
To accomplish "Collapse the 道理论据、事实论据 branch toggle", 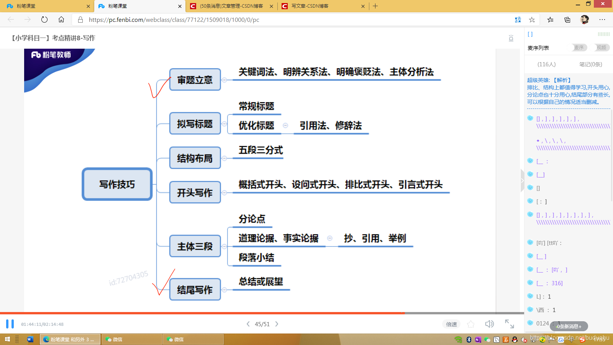I will 329,238.
